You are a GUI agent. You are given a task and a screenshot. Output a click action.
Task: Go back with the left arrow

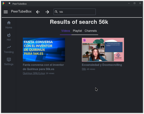pyautogui.click(x=38, y=12)
